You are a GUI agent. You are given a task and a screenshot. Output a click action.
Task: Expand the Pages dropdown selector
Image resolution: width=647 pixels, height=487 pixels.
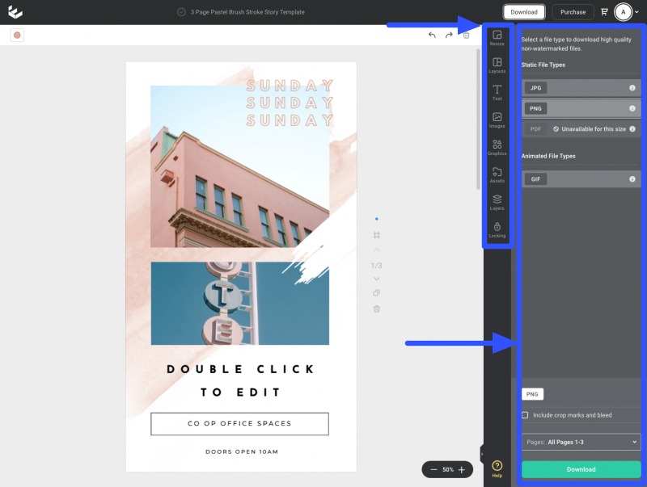click(581, 443)
